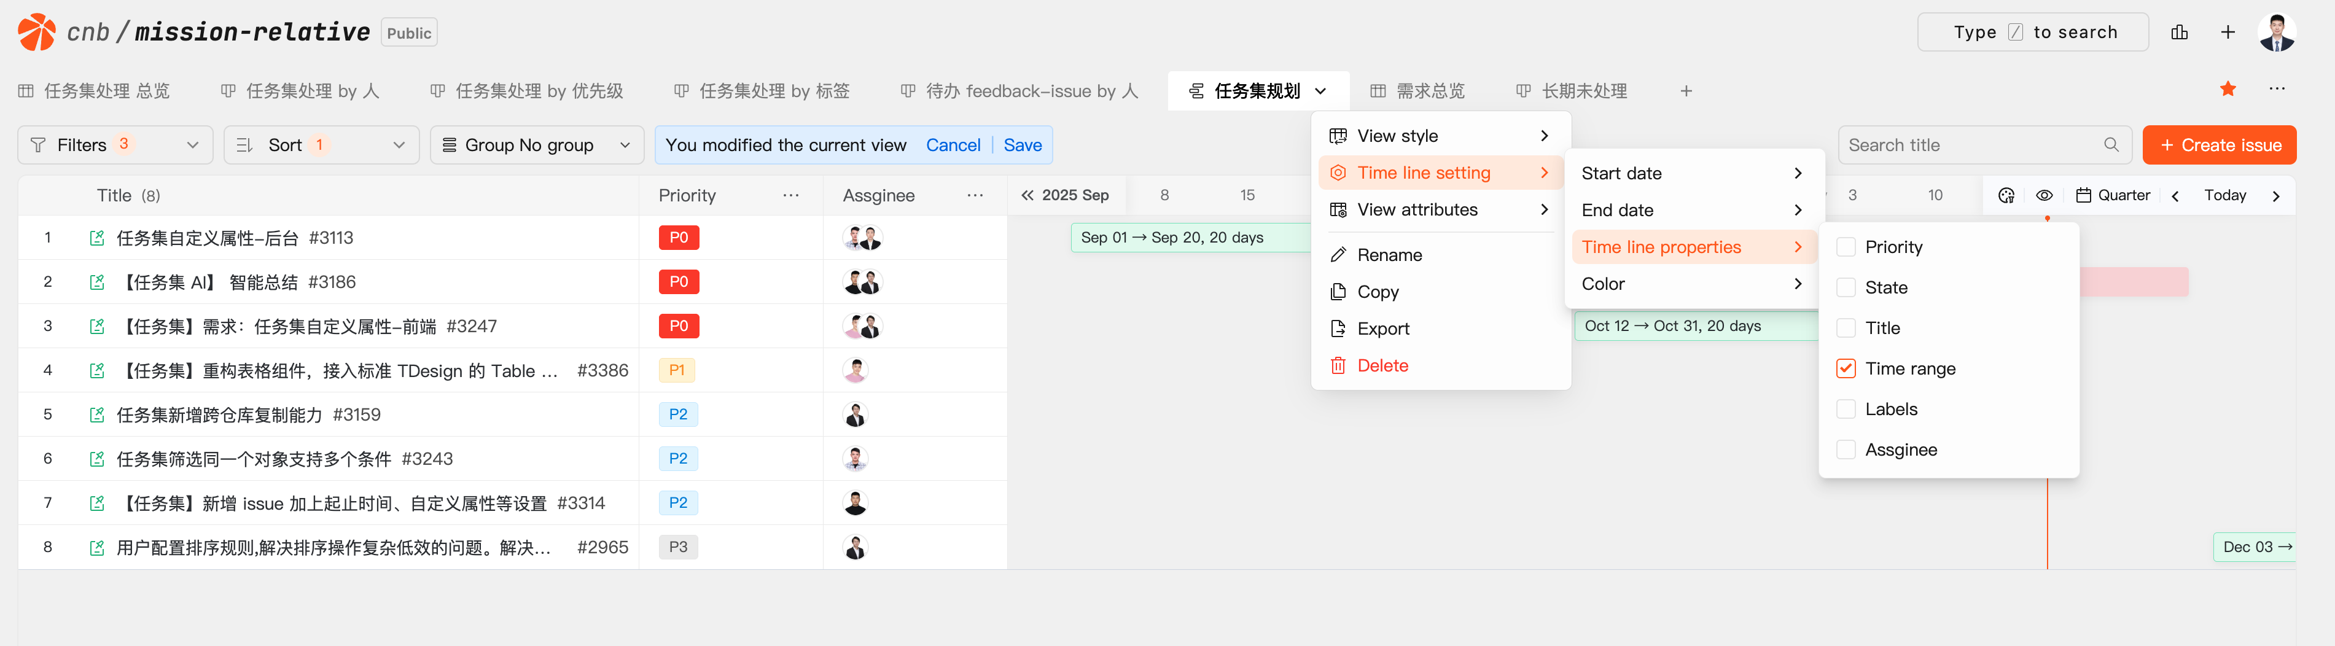The width and height of the screenshot is (2335, 646).
Task: Open the palette color icon in timeline toolbar
Action: pos(2006,196)
